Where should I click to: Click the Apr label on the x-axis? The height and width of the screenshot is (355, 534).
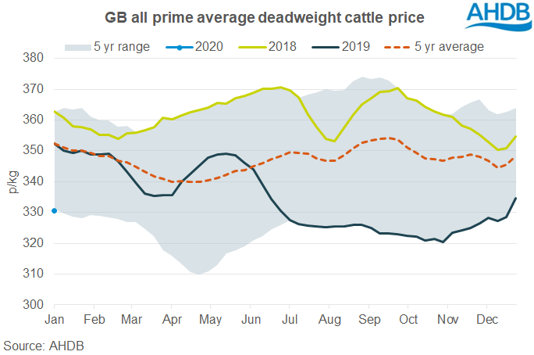coord(173,320)
